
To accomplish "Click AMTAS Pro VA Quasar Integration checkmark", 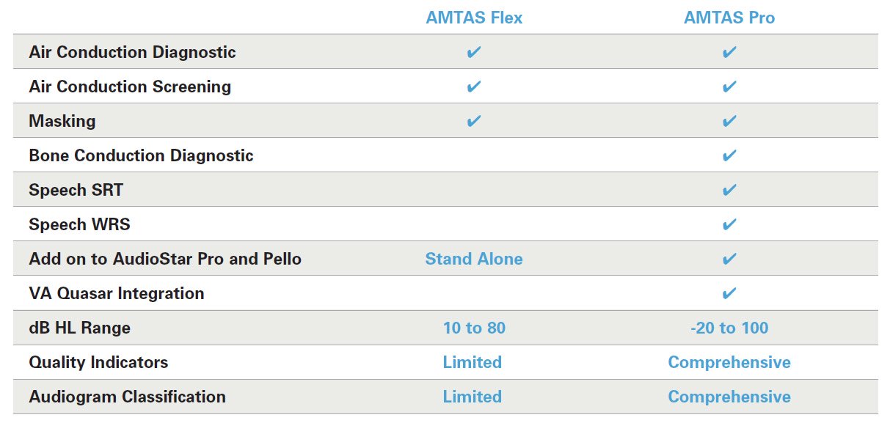I will (729, 293).
